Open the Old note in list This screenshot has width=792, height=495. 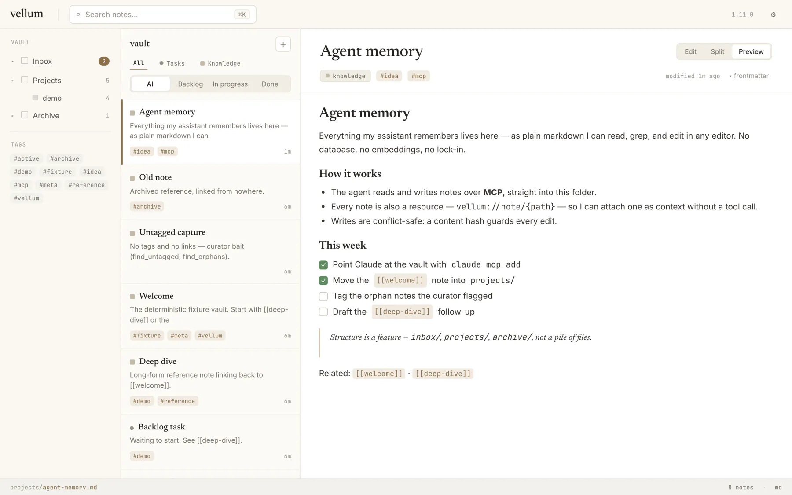pos(210,192)
